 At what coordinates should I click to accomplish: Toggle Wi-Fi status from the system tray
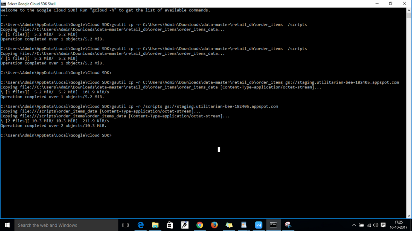[368, 225]
